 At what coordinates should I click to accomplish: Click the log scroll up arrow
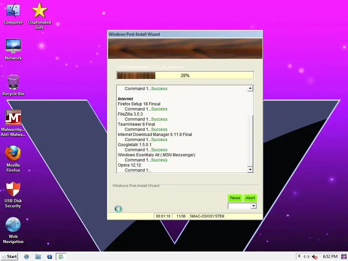pos(250,88)
